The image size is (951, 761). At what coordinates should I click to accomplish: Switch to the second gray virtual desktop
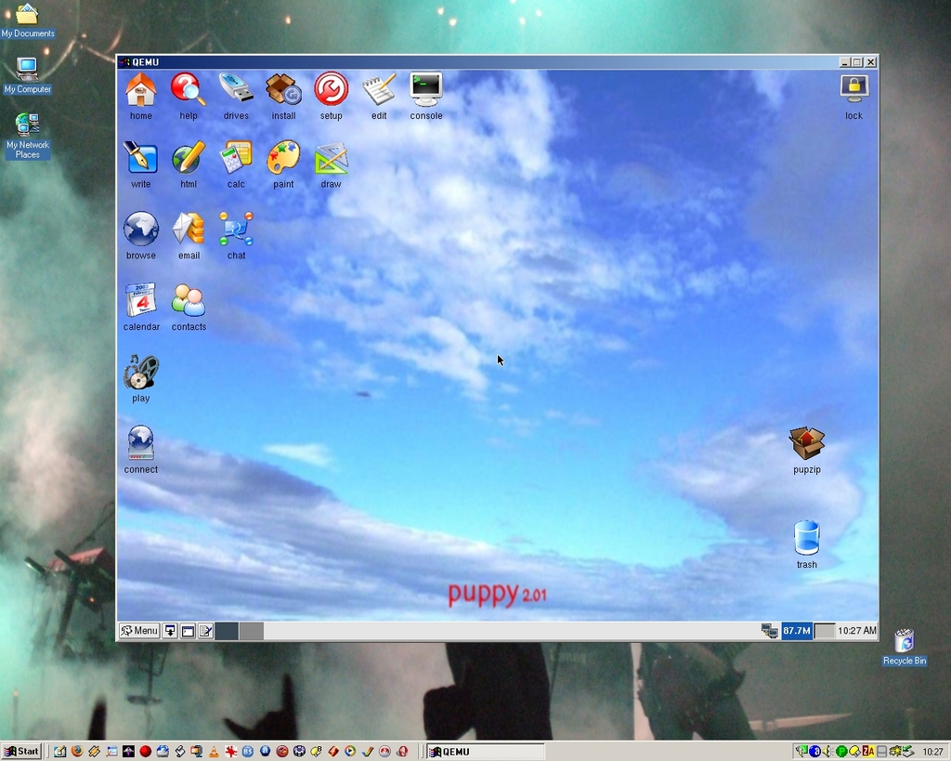pyautogui.click(x=251, y=631)
